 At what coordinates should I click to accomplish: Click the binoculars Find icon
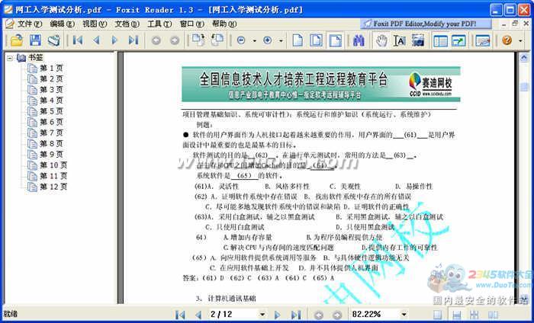[359, 40]
